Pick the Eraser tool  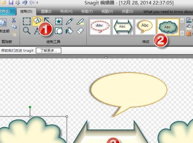[80, 31]
